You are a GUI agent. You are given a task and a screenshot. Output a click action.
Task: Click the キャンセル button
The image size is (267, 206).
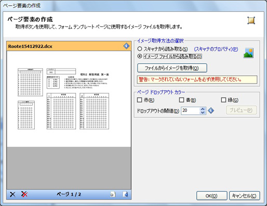pyautogui.click(x=244, y=196)
